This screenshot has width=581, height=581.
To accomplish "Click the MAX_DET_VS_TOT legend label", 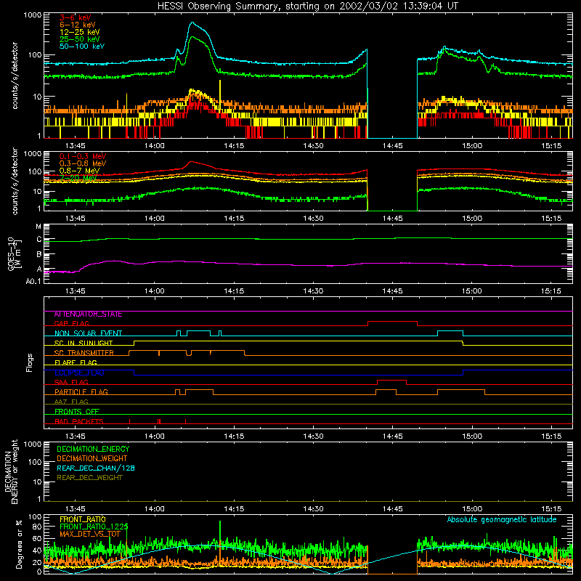I will [x=89, y=534].
